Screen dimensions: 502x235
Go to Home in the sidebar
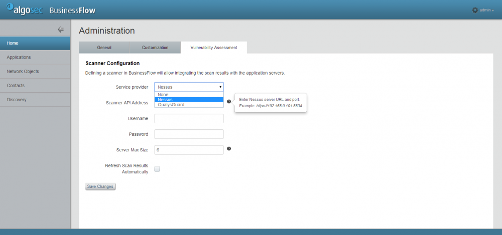tap(35, 43)
